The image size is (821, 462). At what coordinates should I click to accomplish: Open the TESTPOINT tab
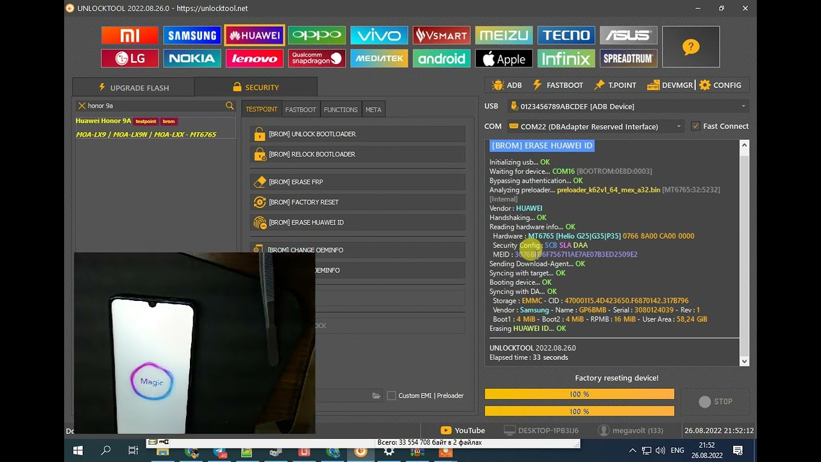pyautogui.click(x=261, y=110)
